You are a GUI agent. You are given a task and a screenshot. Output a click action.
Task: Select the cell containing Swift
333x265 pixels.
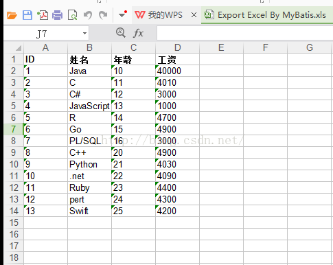click(x=89, y=211)
